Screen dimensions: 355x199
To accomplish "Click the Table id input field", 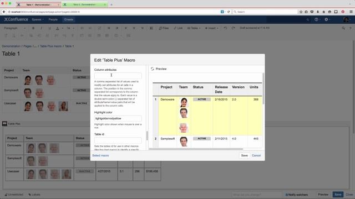I will click(x=118, y=140).
